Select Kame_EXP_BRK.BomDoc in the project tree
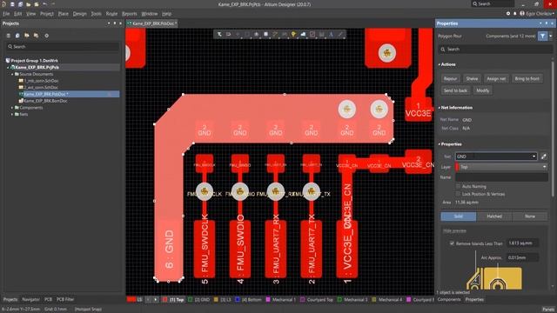 click(45, 101)
